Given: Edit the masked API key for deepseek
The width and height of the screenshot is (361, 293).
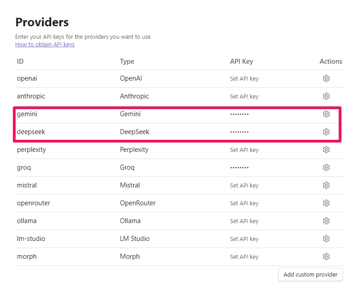Looking at the screenshot, I should (239, 132).
